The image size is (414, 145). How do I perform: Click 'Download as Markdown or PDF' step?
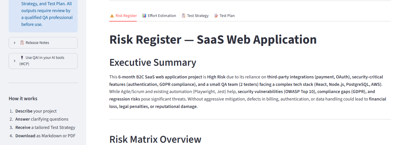tap(45, 136)
